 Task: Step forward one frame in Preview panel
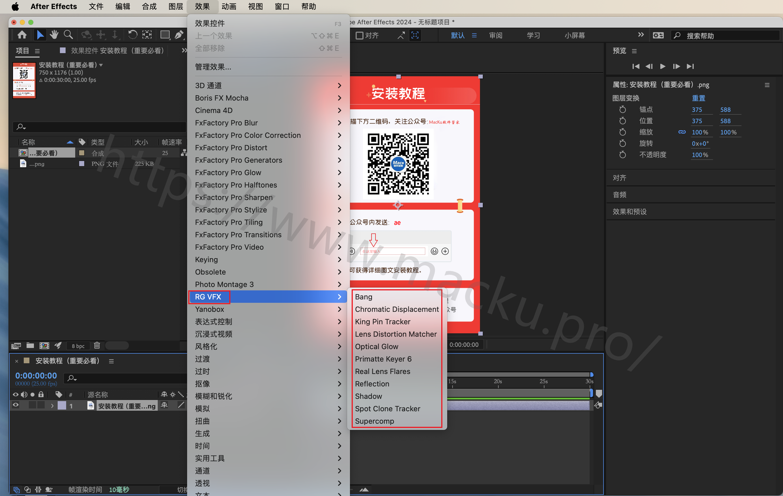pyautogui.click(x=676, y=66)
